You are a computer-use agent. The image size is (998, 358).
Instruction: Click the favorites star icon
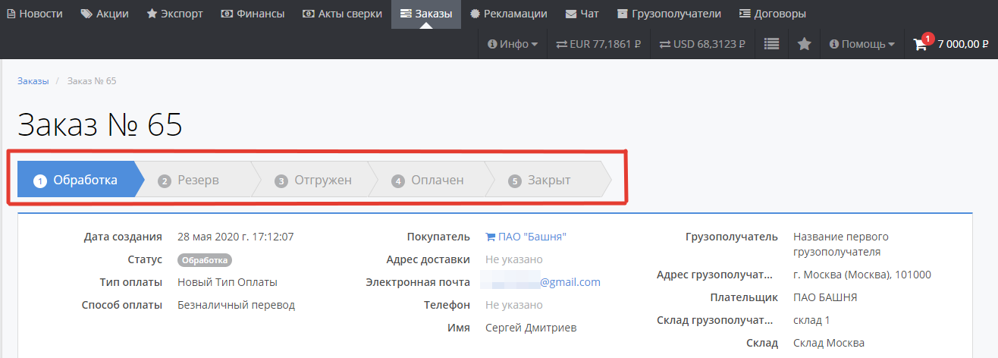tap(805, 44)
